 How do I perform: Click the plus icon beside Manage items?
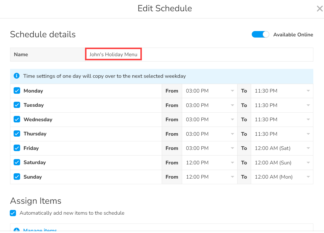point(17,230)
